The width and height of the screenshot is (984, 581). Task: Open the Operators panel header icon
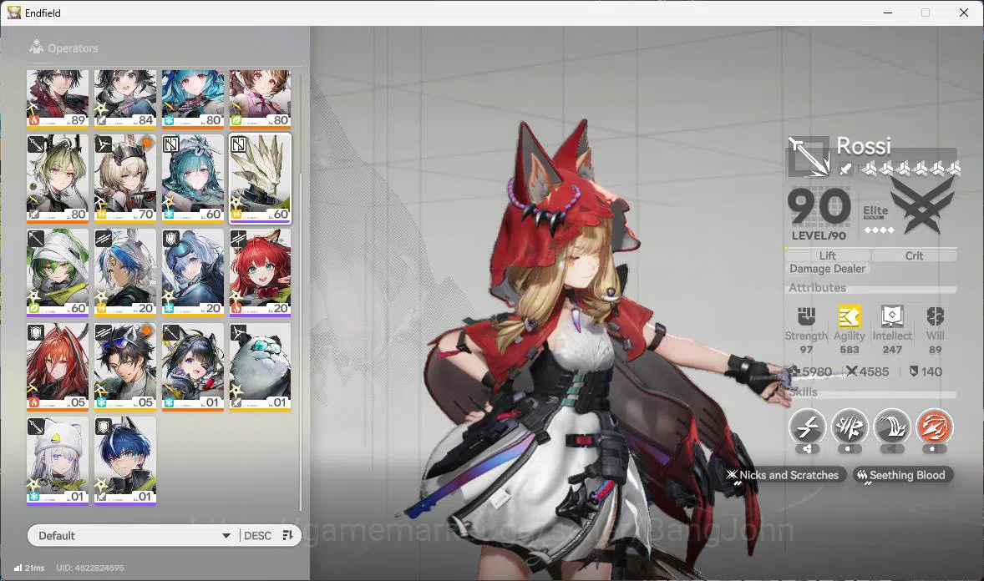click(x=37, y=47)
